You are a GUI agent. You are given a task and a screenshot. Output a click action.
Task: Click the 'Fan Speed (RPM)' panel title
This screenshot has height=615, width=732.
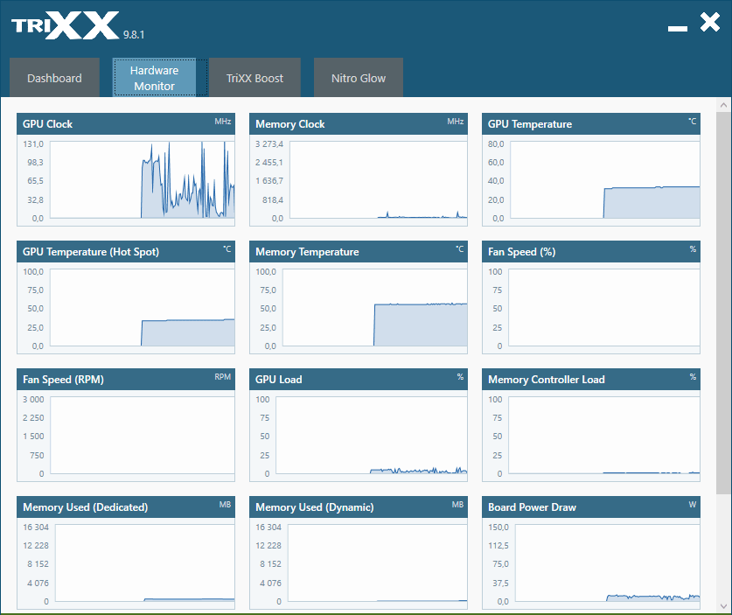tap(63, 380)
